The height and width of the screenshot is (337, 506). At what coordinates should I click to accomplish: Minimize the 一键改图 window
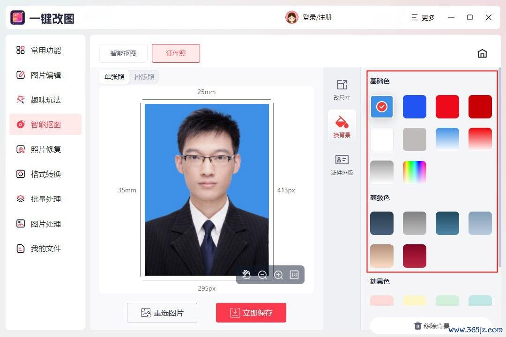(451, 17)
